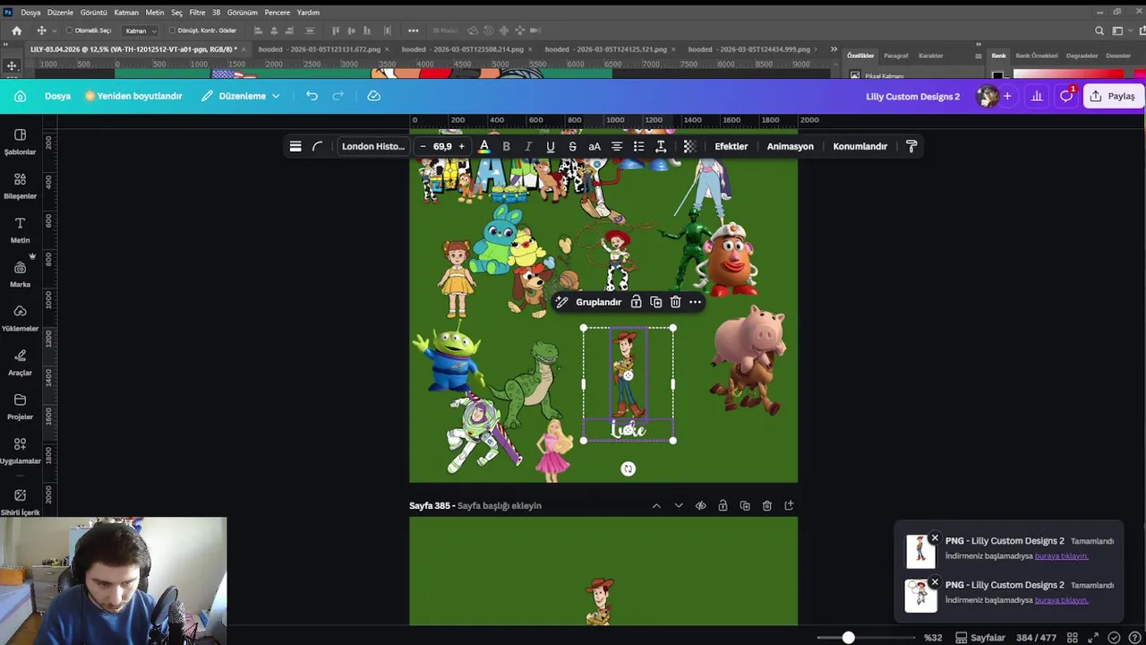Add collaborator plus icon
The width and height of the screenshot is (1146, 645).
coord(1007,96)
